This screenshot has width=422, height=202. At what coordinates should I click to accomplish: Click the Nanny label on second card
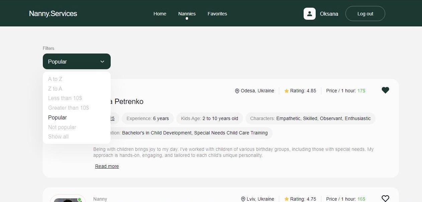point(100,199)
